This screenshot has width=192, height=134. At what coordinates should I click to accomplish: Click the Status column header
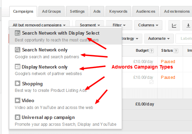coord(167,50)
